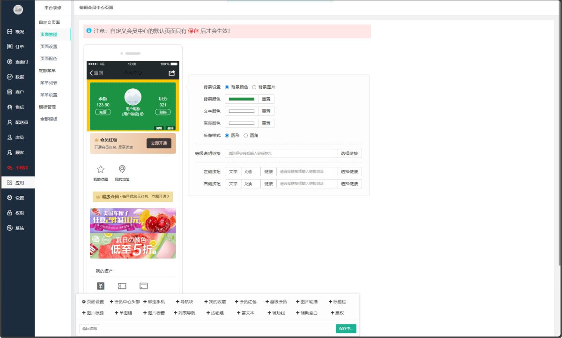The height and width of the screenshot is (338, 562).
Task: Click 立即开通 on the 会员红包 card
Action: click(x=159, y=144)
